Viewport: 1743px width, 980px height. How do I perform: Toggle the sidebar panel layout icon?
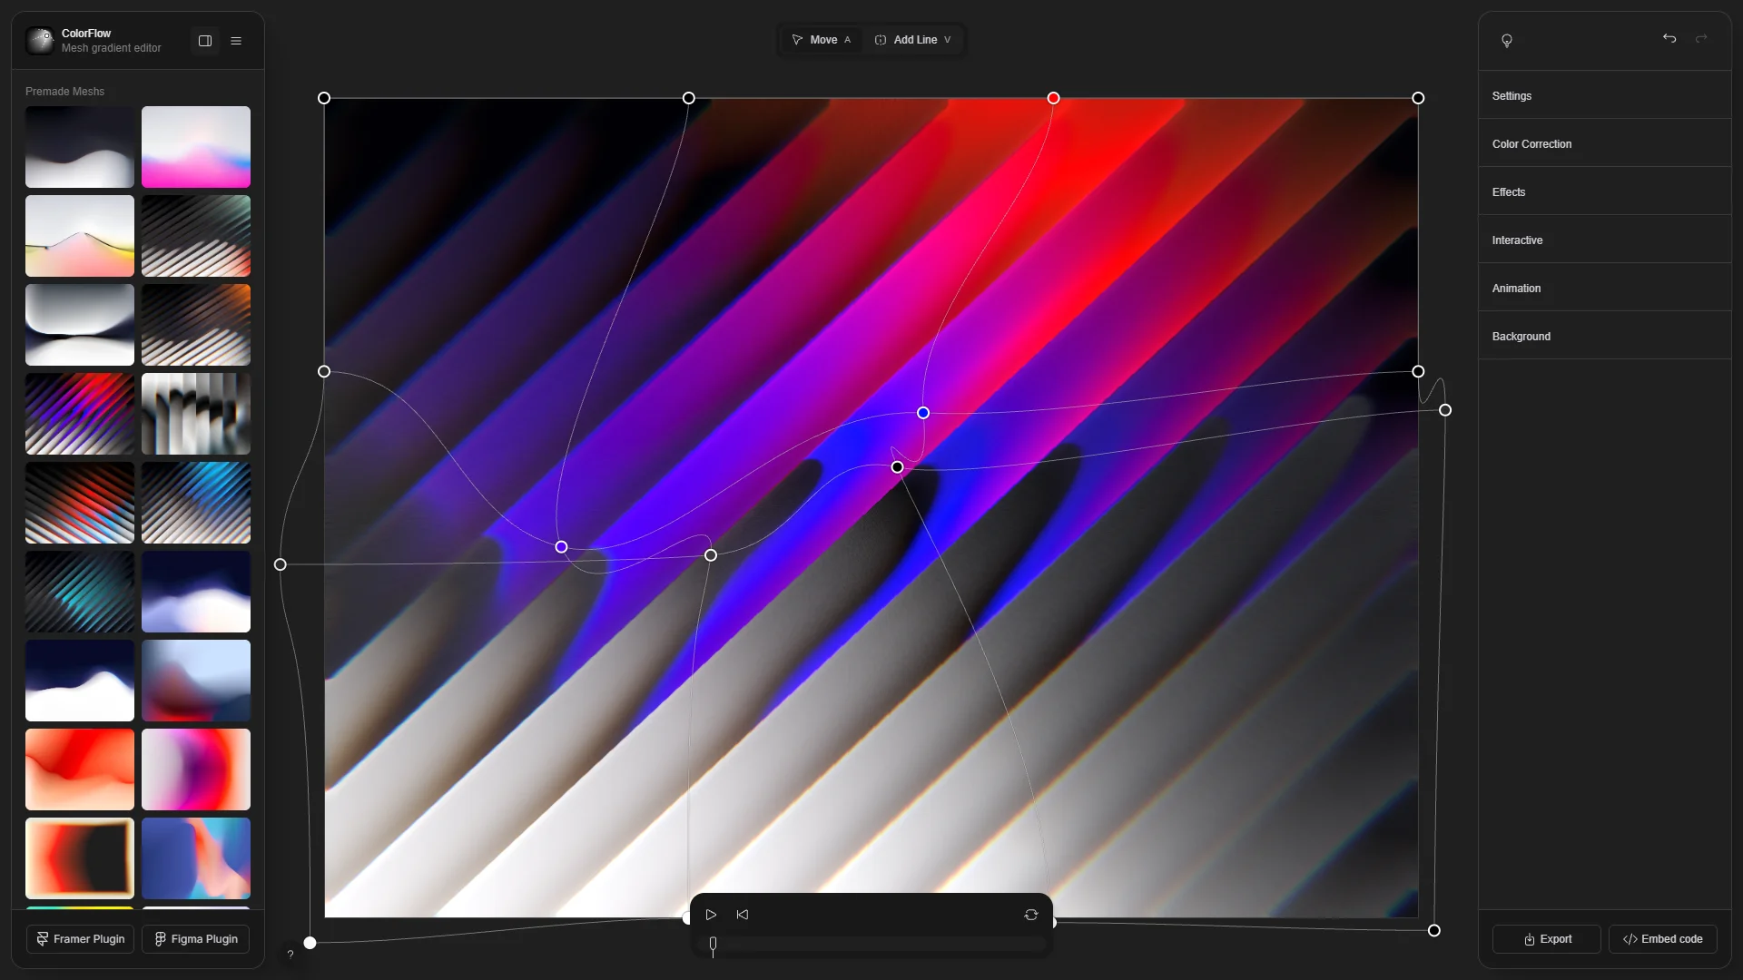click(205, 41)
